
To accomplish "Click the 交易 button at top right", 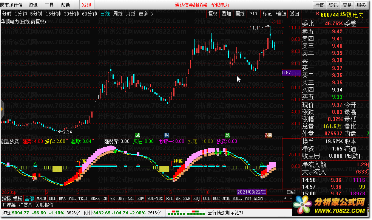I will (347, 5).
